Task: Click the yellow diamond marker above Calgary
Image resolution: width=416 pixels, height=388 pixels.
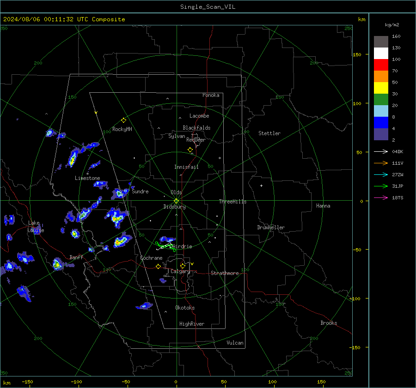Action: 183,266
